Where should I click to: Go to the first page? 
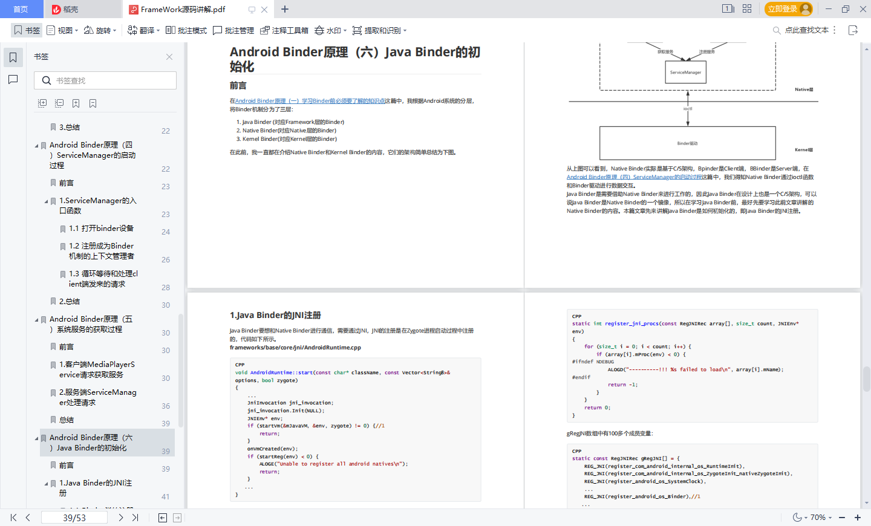pyautogui.click(x=13, y=518)
